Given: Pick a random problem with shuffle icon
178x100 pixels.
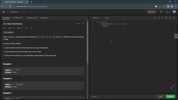Looking at the screenshot, I should tap(31, 12).
